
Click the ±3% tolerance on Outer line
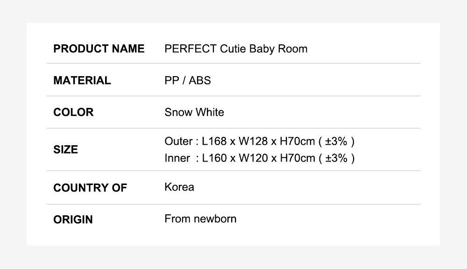coord(336,142)
